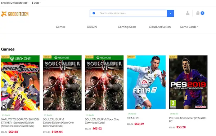Expand the English (United States) language dropdown
The height and width of the screenshot is (136, 216).
[x=15, y=3]
